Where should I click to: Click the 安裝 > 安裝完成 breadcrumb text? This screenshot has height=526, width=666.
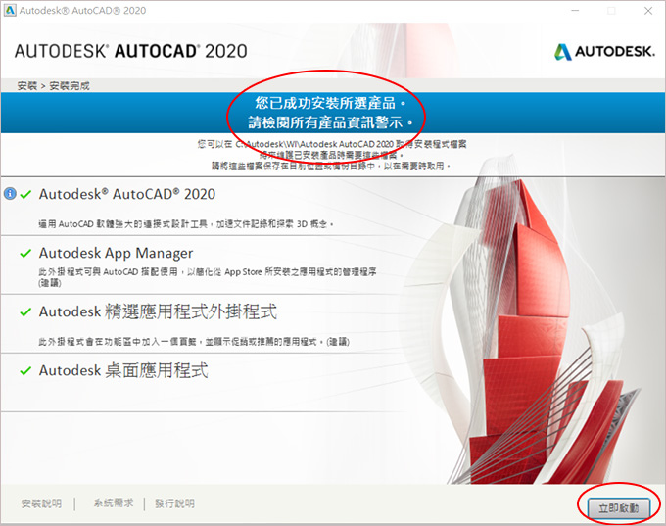[54, 86]
